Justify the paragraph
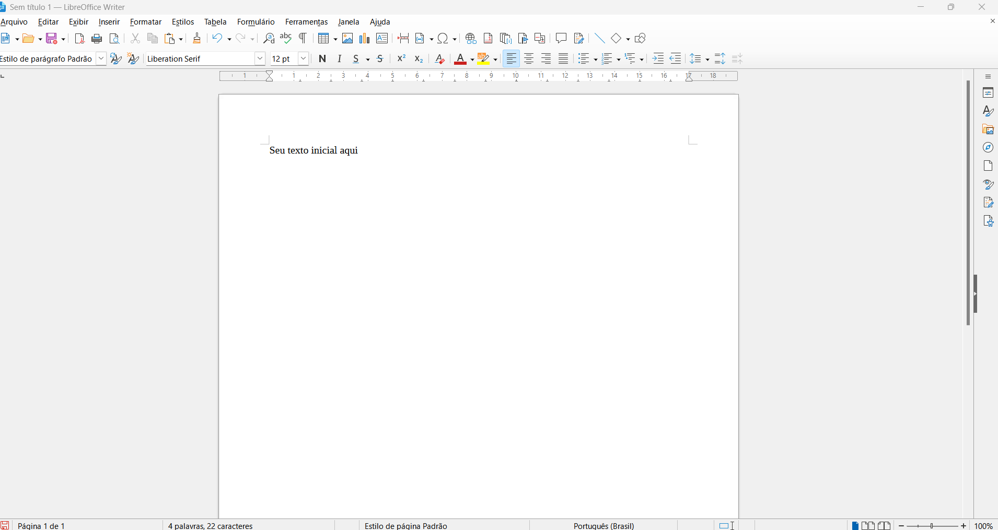 click(x=563, y=58)
